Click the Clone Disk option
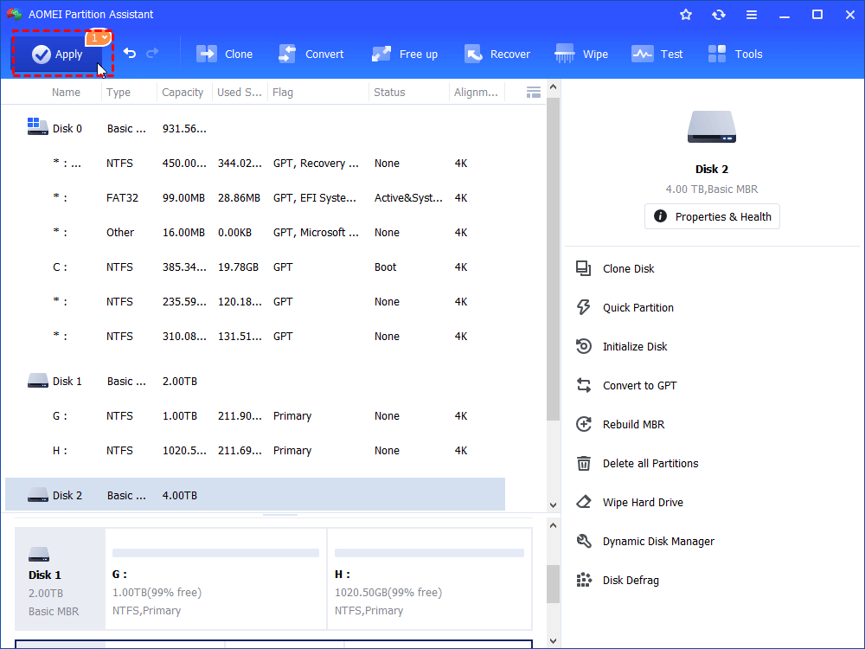 tap(616, 269)
